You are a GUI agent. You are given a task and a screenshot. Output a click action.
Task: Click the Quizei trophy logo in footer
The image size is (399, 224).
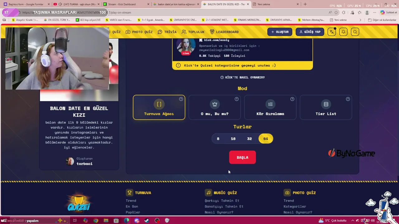pos(79,203)
